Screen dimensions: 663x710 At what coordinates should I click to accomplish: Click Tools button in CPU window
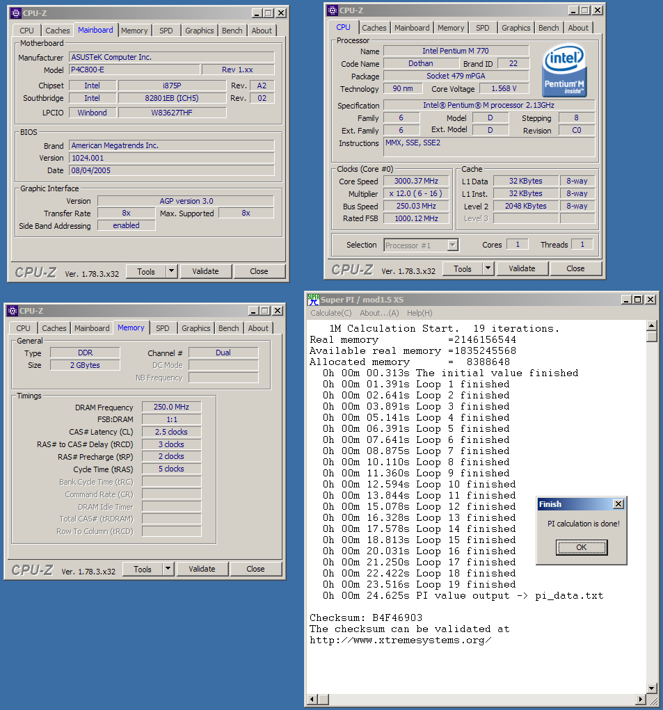coord(463,268)
